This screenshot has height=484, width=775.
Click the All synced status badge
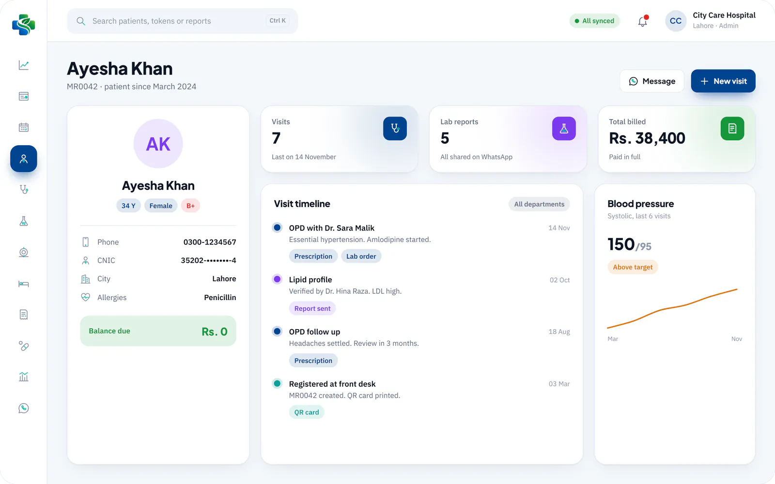click(594, 21)
